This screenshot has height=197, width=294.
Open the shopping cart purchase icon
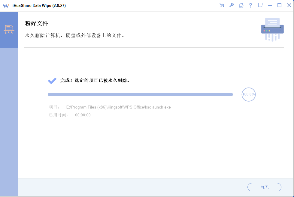click(x=222, y=5)
